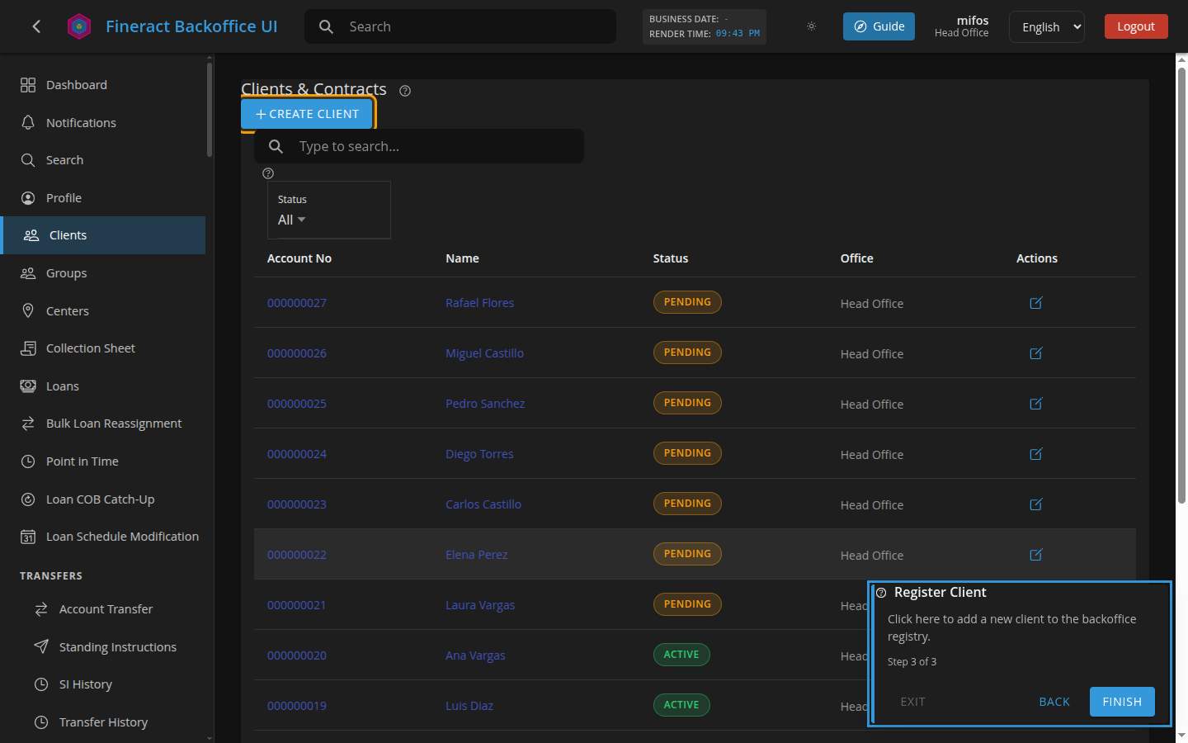Screen dimensions: 1188x743
Task: Click the help icon above the Status filter
Action: [268, 173]
